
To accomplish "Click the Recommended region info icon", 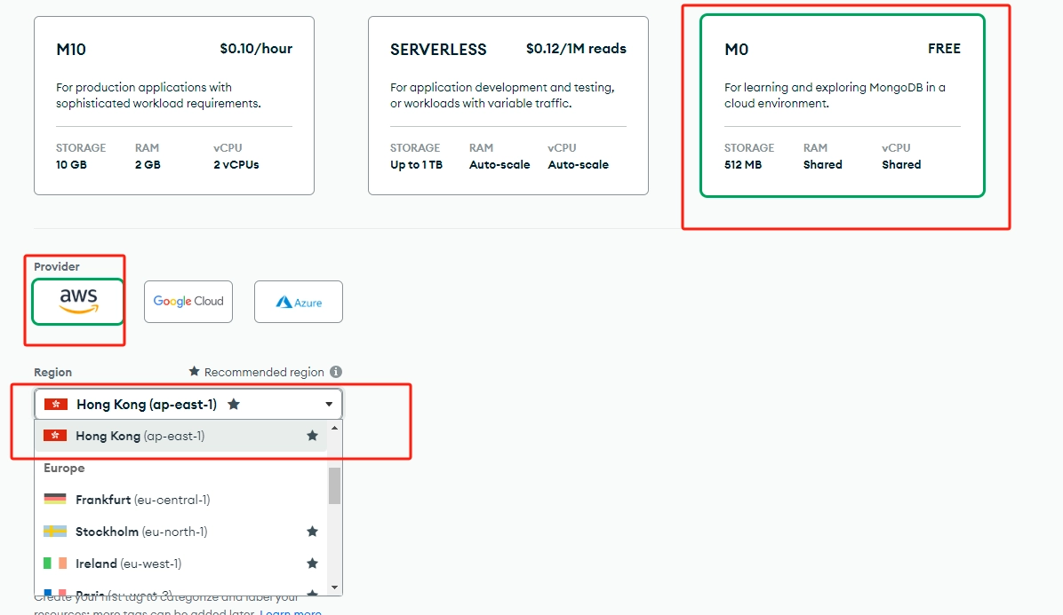I will [336, 372].
